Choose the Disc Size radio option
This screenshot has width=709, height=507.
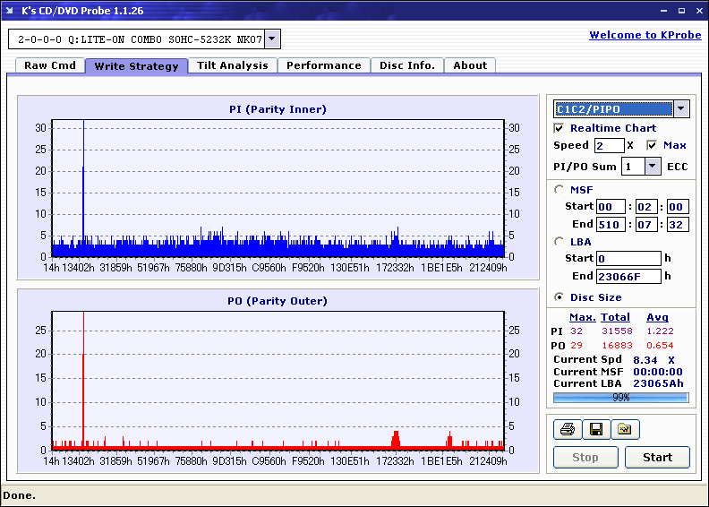point(560,297)
